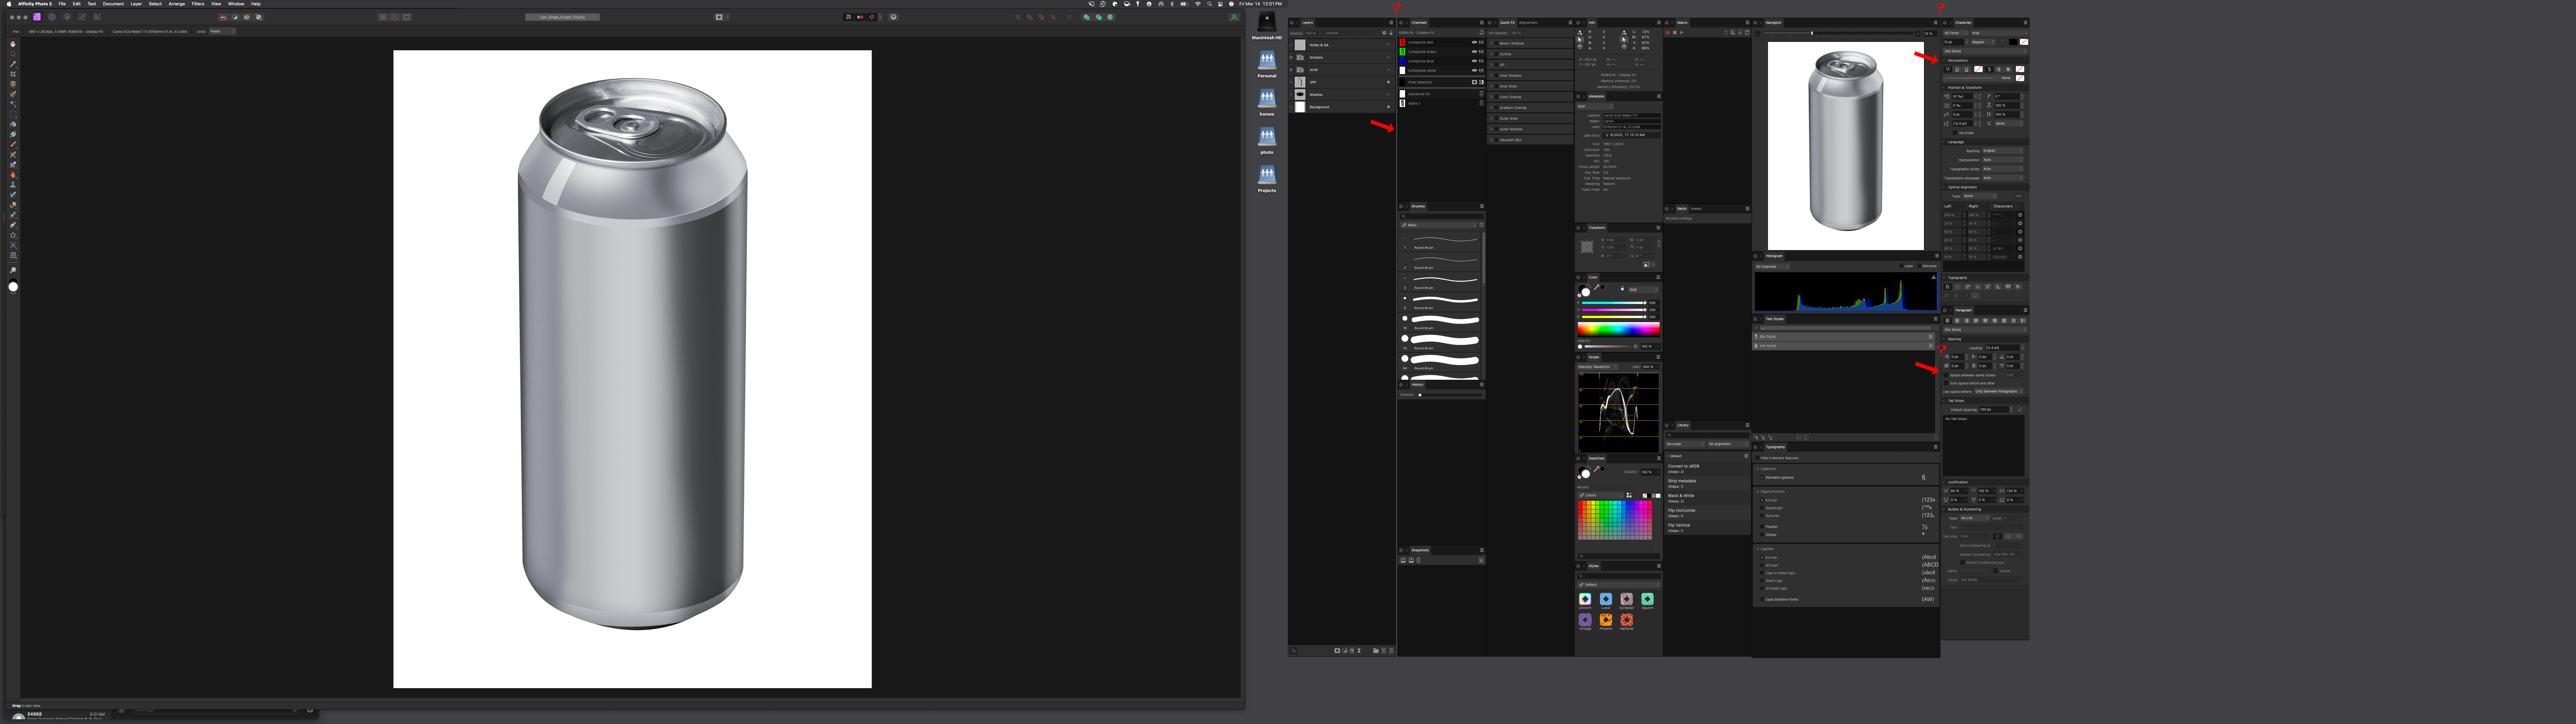The height and width of the screenshot is (724, 2576).
Task: Click the Black & White library macro
Action: (1708, 498)
